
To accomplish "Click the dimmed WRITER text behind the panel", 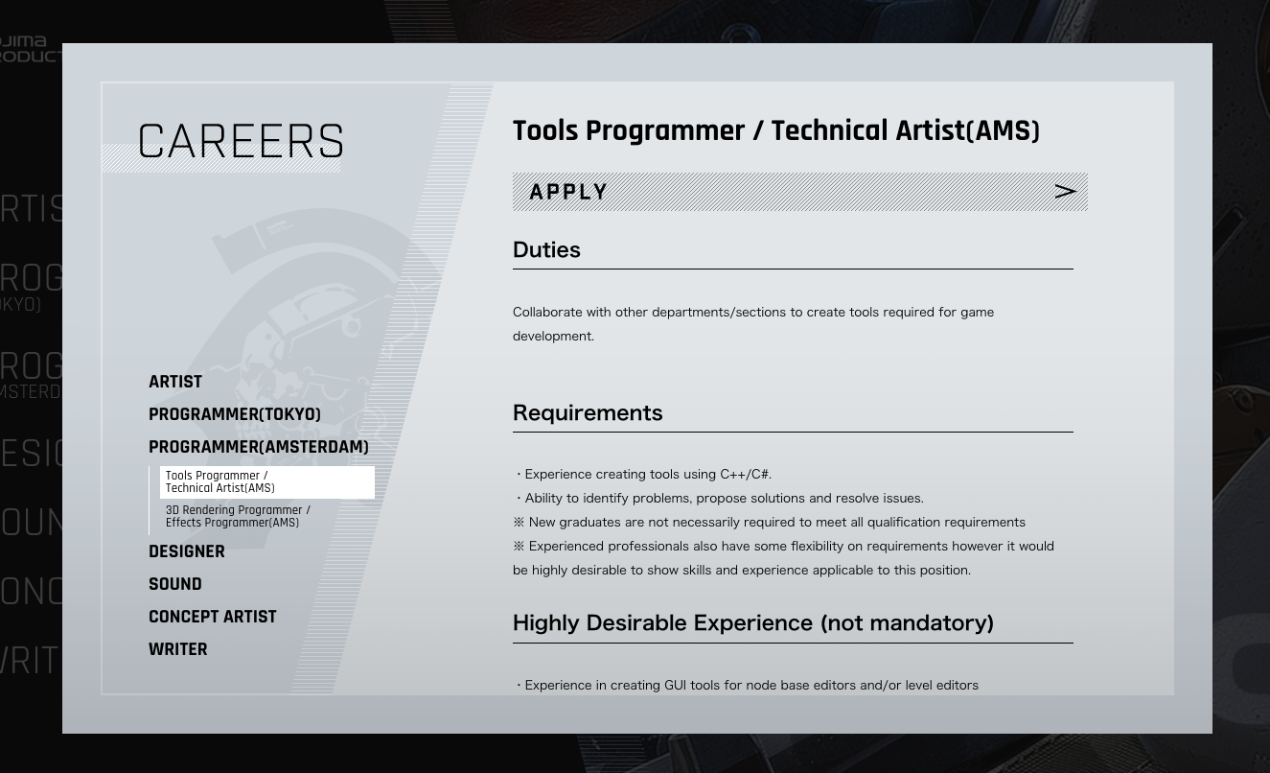I will click(x=31, y=661).
